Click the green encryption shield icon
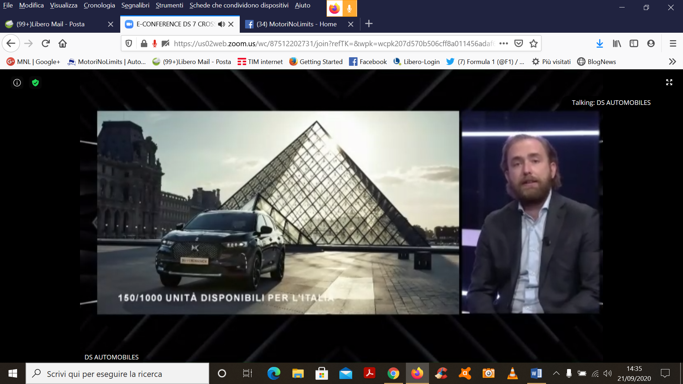This screenshot has width=683, height=384. [x=35, y=83]
